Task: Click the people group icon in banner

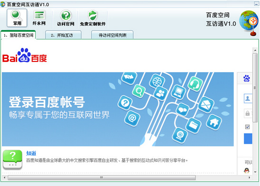Action: pyautogui.click(x=160, y=94)
